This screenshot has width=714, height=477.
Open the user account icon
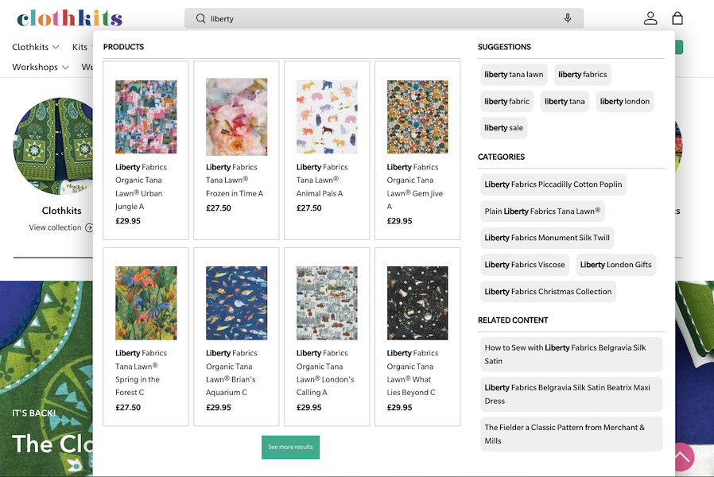point(650,18)
